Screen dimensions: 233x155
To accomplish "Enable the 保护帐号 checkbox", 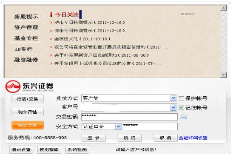I will click(182, 98).
